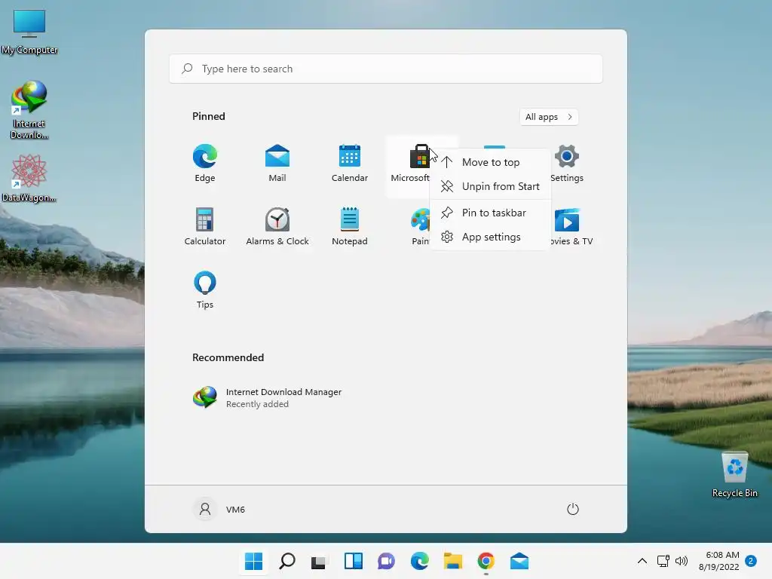
Task: Open recommended Internet Download Manager
Action: coord(268,397)
